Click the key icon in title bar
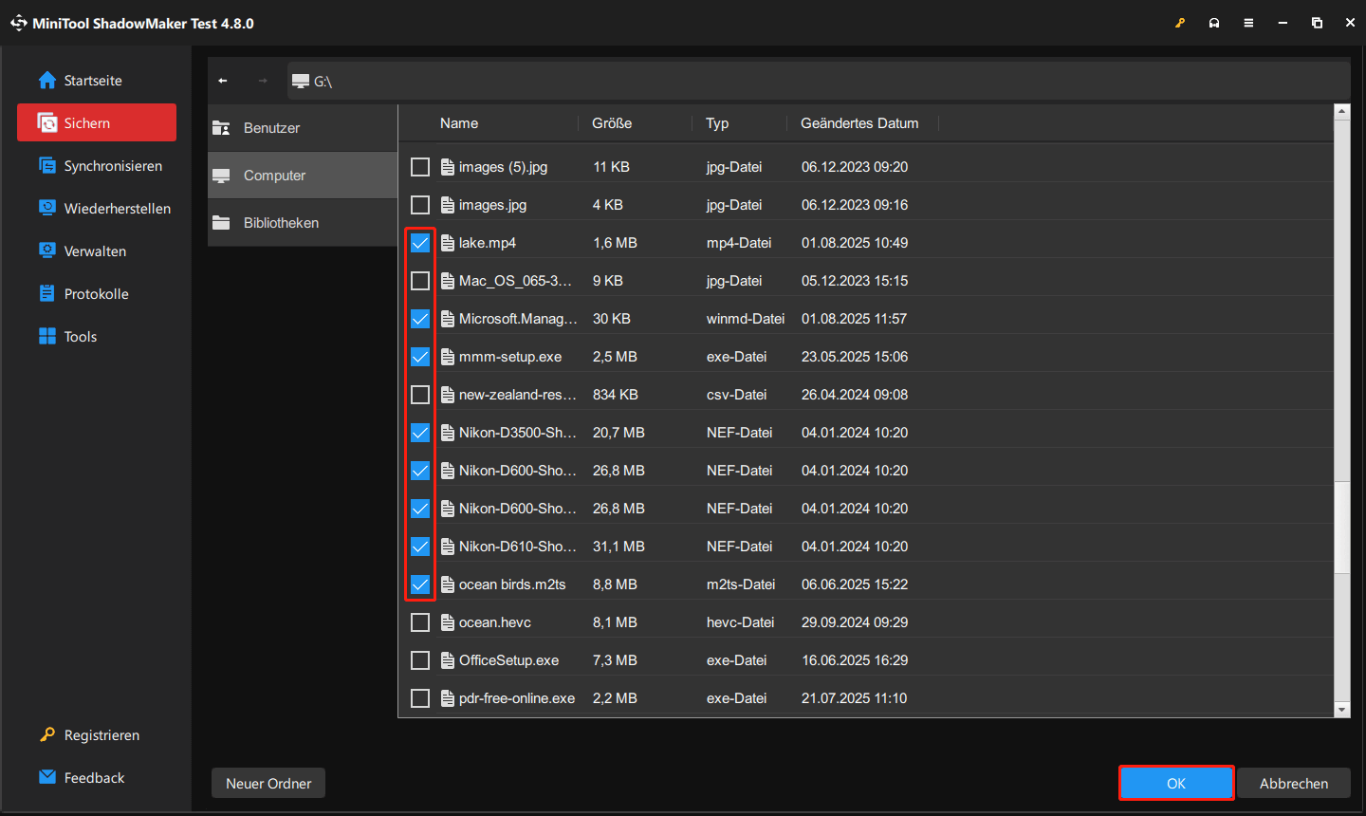Image resolution: width=1366 pixels, height=816 pixels. 1180,23
